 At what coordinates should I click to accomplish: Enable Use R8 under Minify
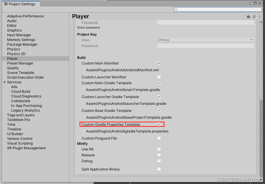pyautogui.click(x=159, y=149)
